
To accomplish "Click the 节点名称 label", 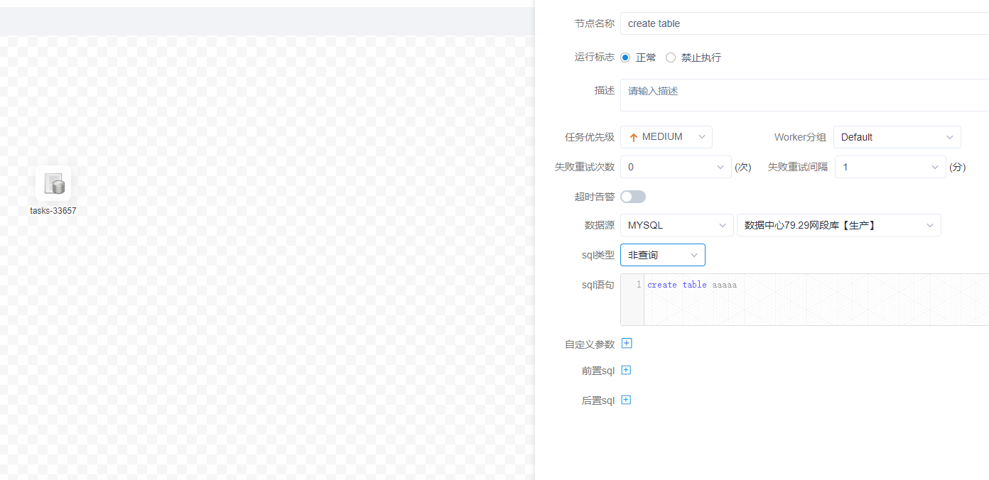I will pos(595,23).
